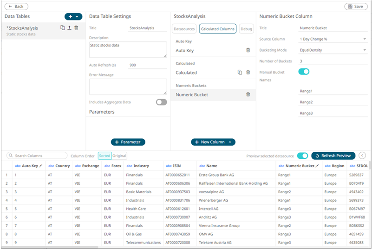The width and height of the screenshot is (372, 250).
Task: Disable Preview selected datasource toggle
Action: [x=302, y=156]
